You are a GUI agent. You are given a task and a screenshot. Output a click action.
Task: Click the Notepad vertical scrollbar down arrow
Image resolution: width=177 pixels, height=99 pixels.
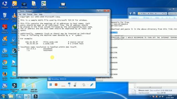click(x=108, y=73)
